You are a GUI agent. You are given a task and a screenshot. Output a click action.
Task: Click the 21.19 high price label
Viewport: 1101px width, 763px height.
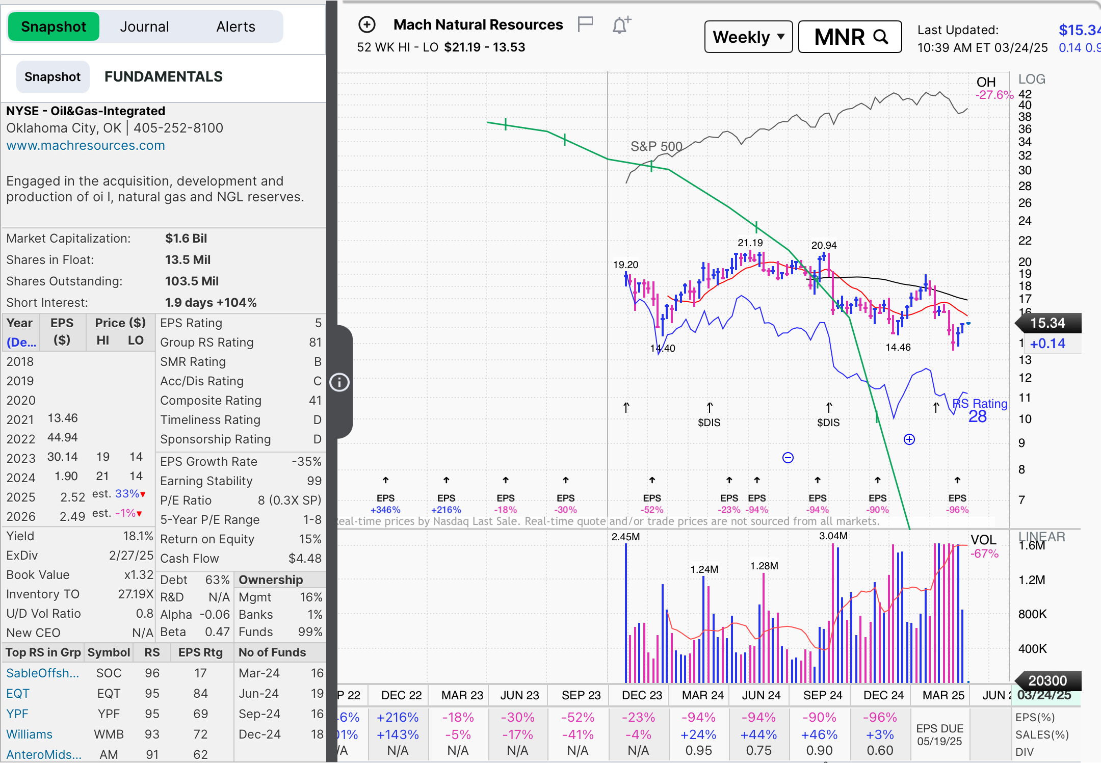pyautogui.click(x=750, y=243)
